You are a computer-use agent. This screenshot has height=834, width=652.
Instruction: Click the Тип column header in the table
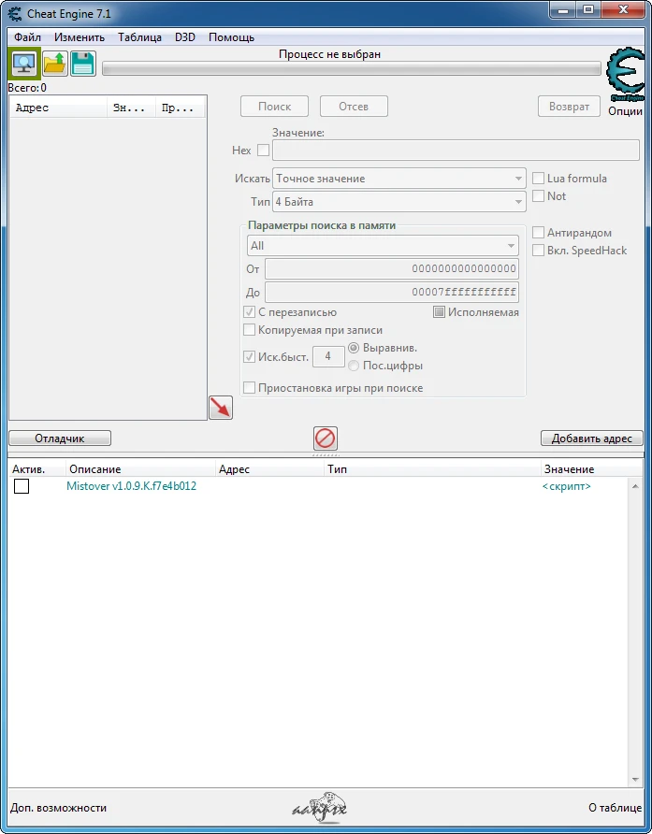[432, 469]
